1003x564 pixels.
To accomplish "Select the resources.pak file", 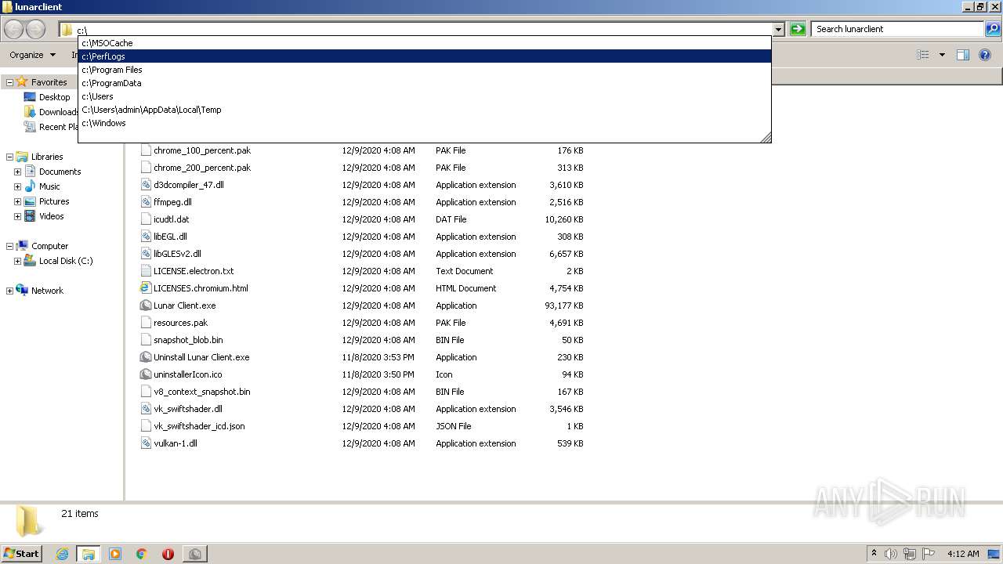I will (180, 323).
